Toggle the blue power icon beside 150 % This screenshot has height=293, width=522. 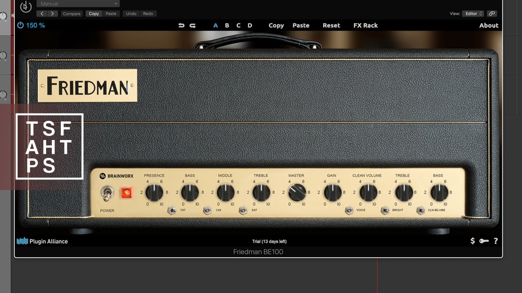click(x=20, y=25)
